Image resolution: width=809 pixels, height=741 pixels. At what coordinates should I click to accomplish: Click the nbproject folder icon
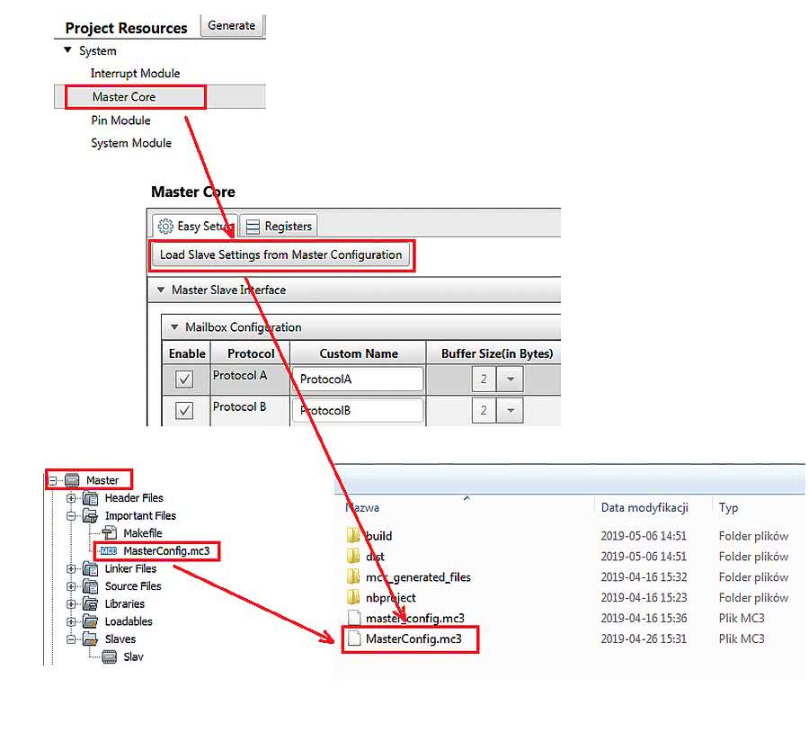(353, 598)
